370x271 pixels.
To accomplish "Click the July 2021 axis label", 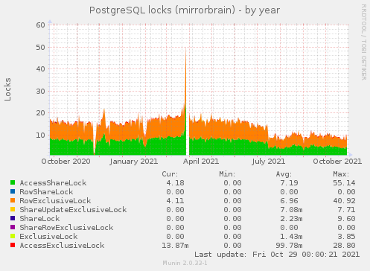I will point(268,162).
